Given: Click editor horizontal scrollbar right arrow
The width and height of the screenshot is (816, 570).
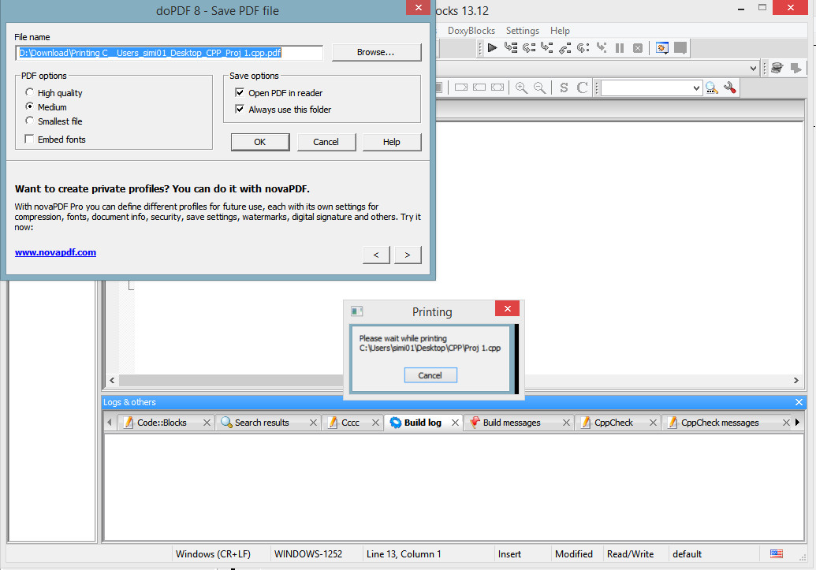Looking at the screenshot, I should (x=796, y=381).
